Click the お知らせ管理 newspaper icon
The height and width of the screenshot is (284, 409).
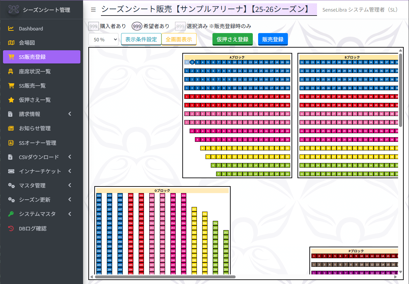[11, 128]
